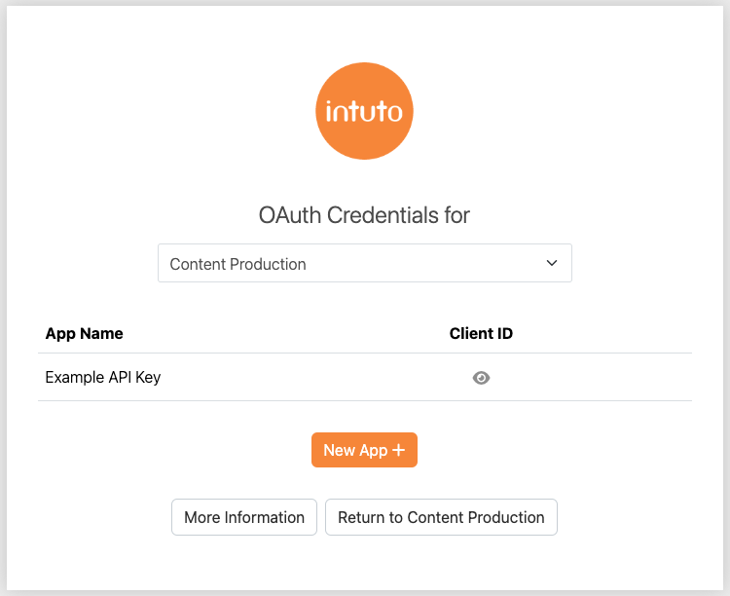The image size is (730, 596).
Task: Toggle visibility of Example API Key's client ID
Action: [x=481, y=378]
